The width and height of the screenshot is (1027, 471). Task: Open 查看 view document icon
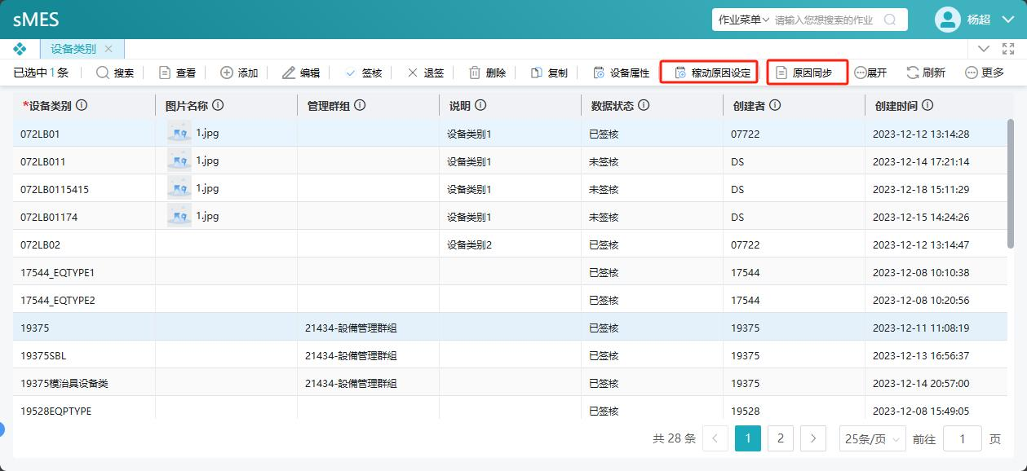[165, 73]
